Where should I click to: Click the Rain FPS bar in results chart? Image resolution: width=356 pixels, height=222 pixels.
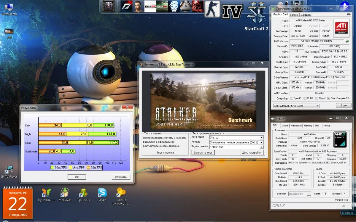point(79,143)
